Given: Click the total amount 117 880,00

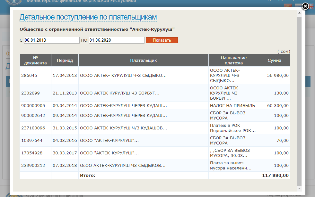Looking at the screenshot, I should pos(275,175).
